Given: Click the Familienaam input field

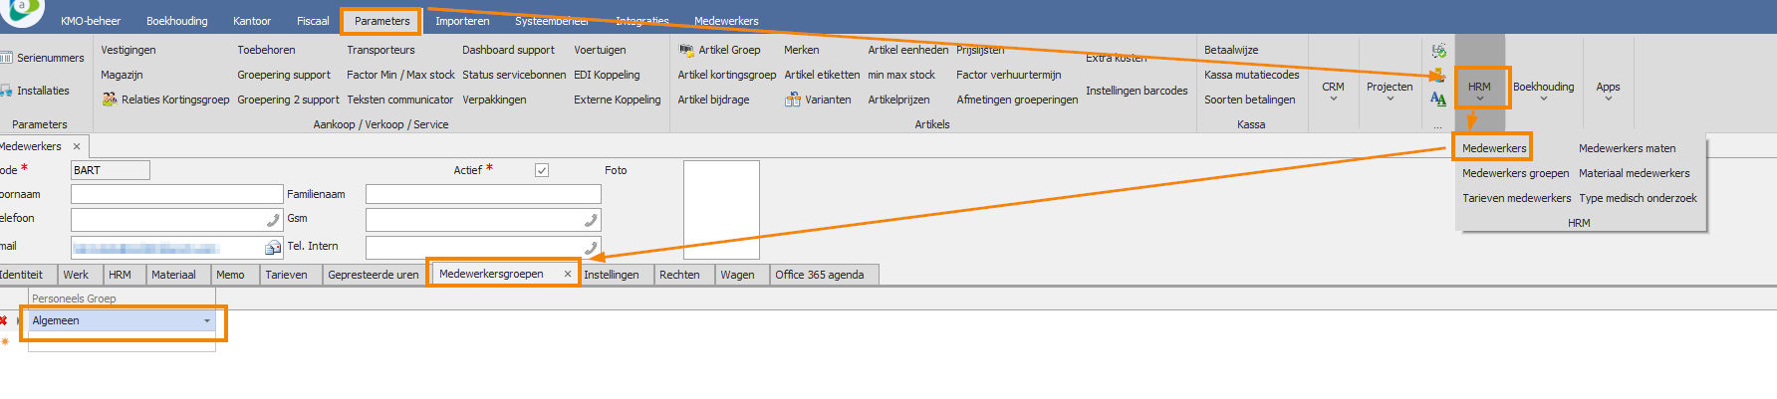Looking at the screenshot, I should click(483, 194).
